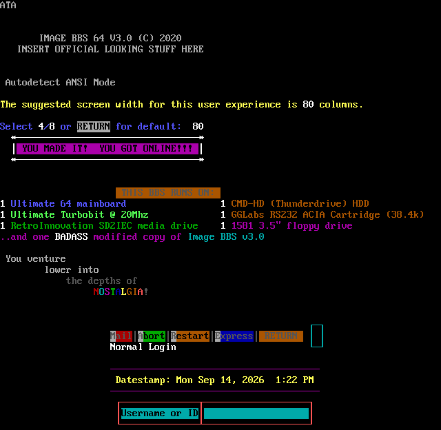This screenshot has width=441, height=430.
Task: Click the 'Normal Login' text
Action: click(x=143, y=347)
